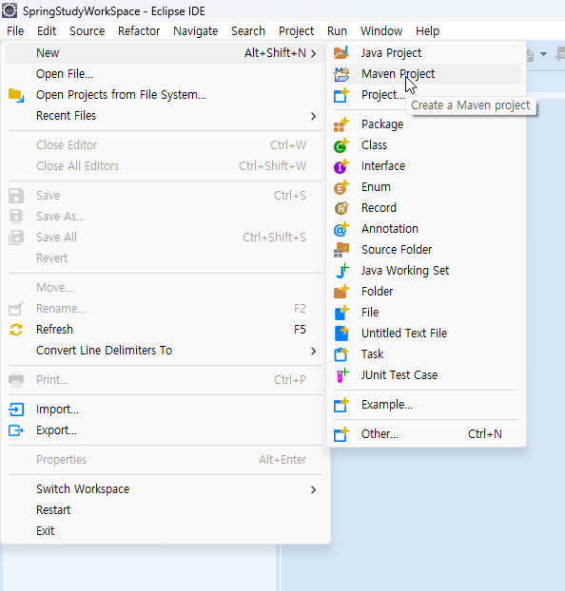The height and width of the screenshot is (591, 565).
Task: Expand the Recent Files submenu arrow
Action: pyautogui.click(x=313, y=116)
